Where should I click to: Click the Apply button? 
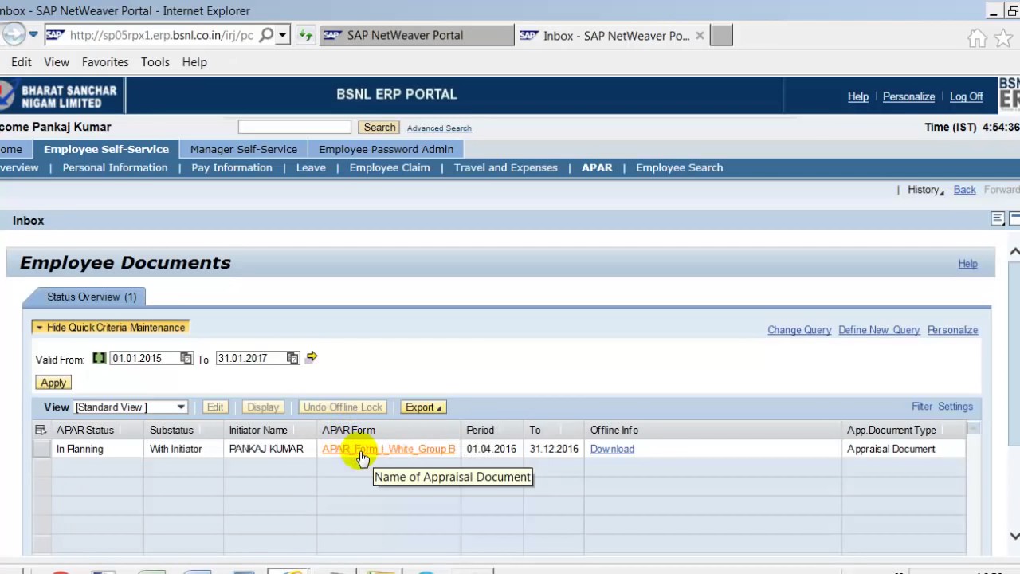[53, 383]
